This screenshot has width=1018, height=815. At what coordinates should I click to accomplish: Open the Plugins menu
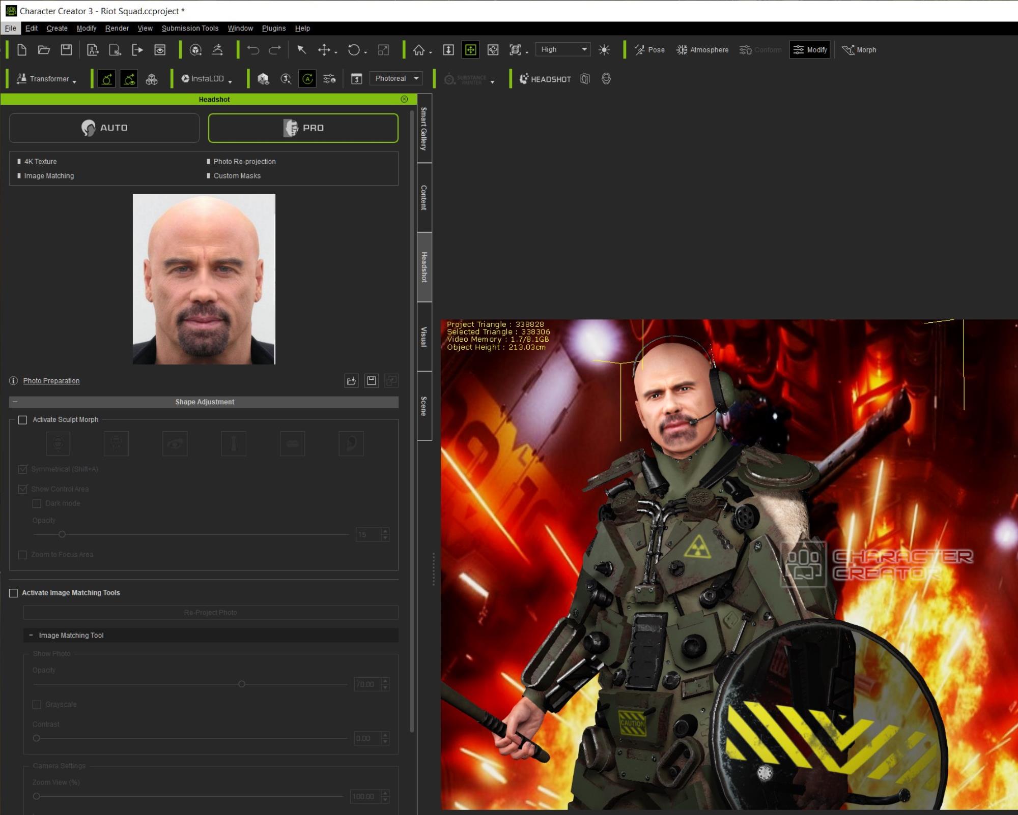(274, 28)
